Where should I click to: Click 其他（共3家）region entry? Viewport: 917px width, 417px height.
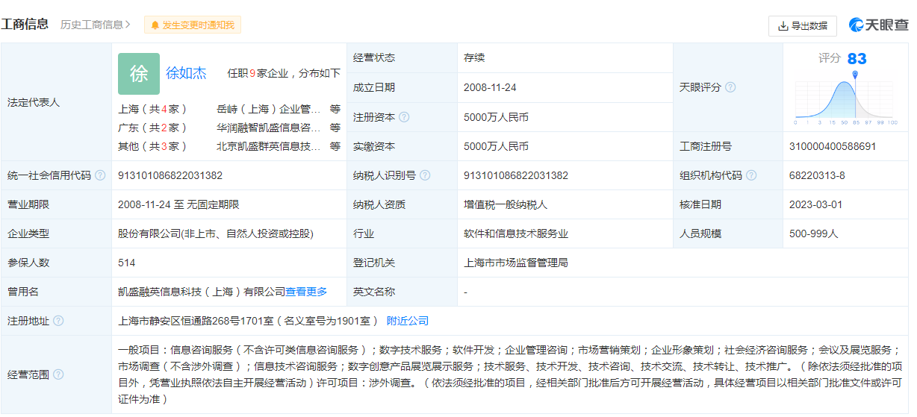tap(152, 146)
